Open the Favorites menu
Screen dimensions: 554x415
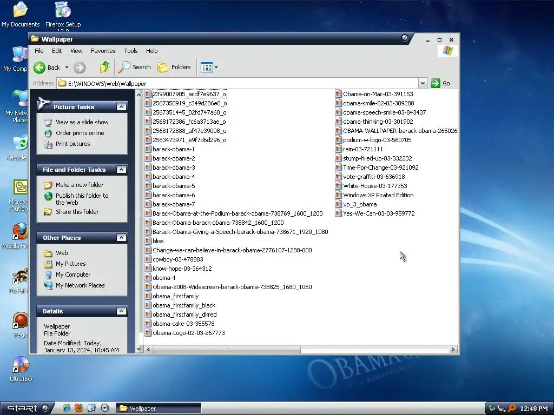point(103,51)
